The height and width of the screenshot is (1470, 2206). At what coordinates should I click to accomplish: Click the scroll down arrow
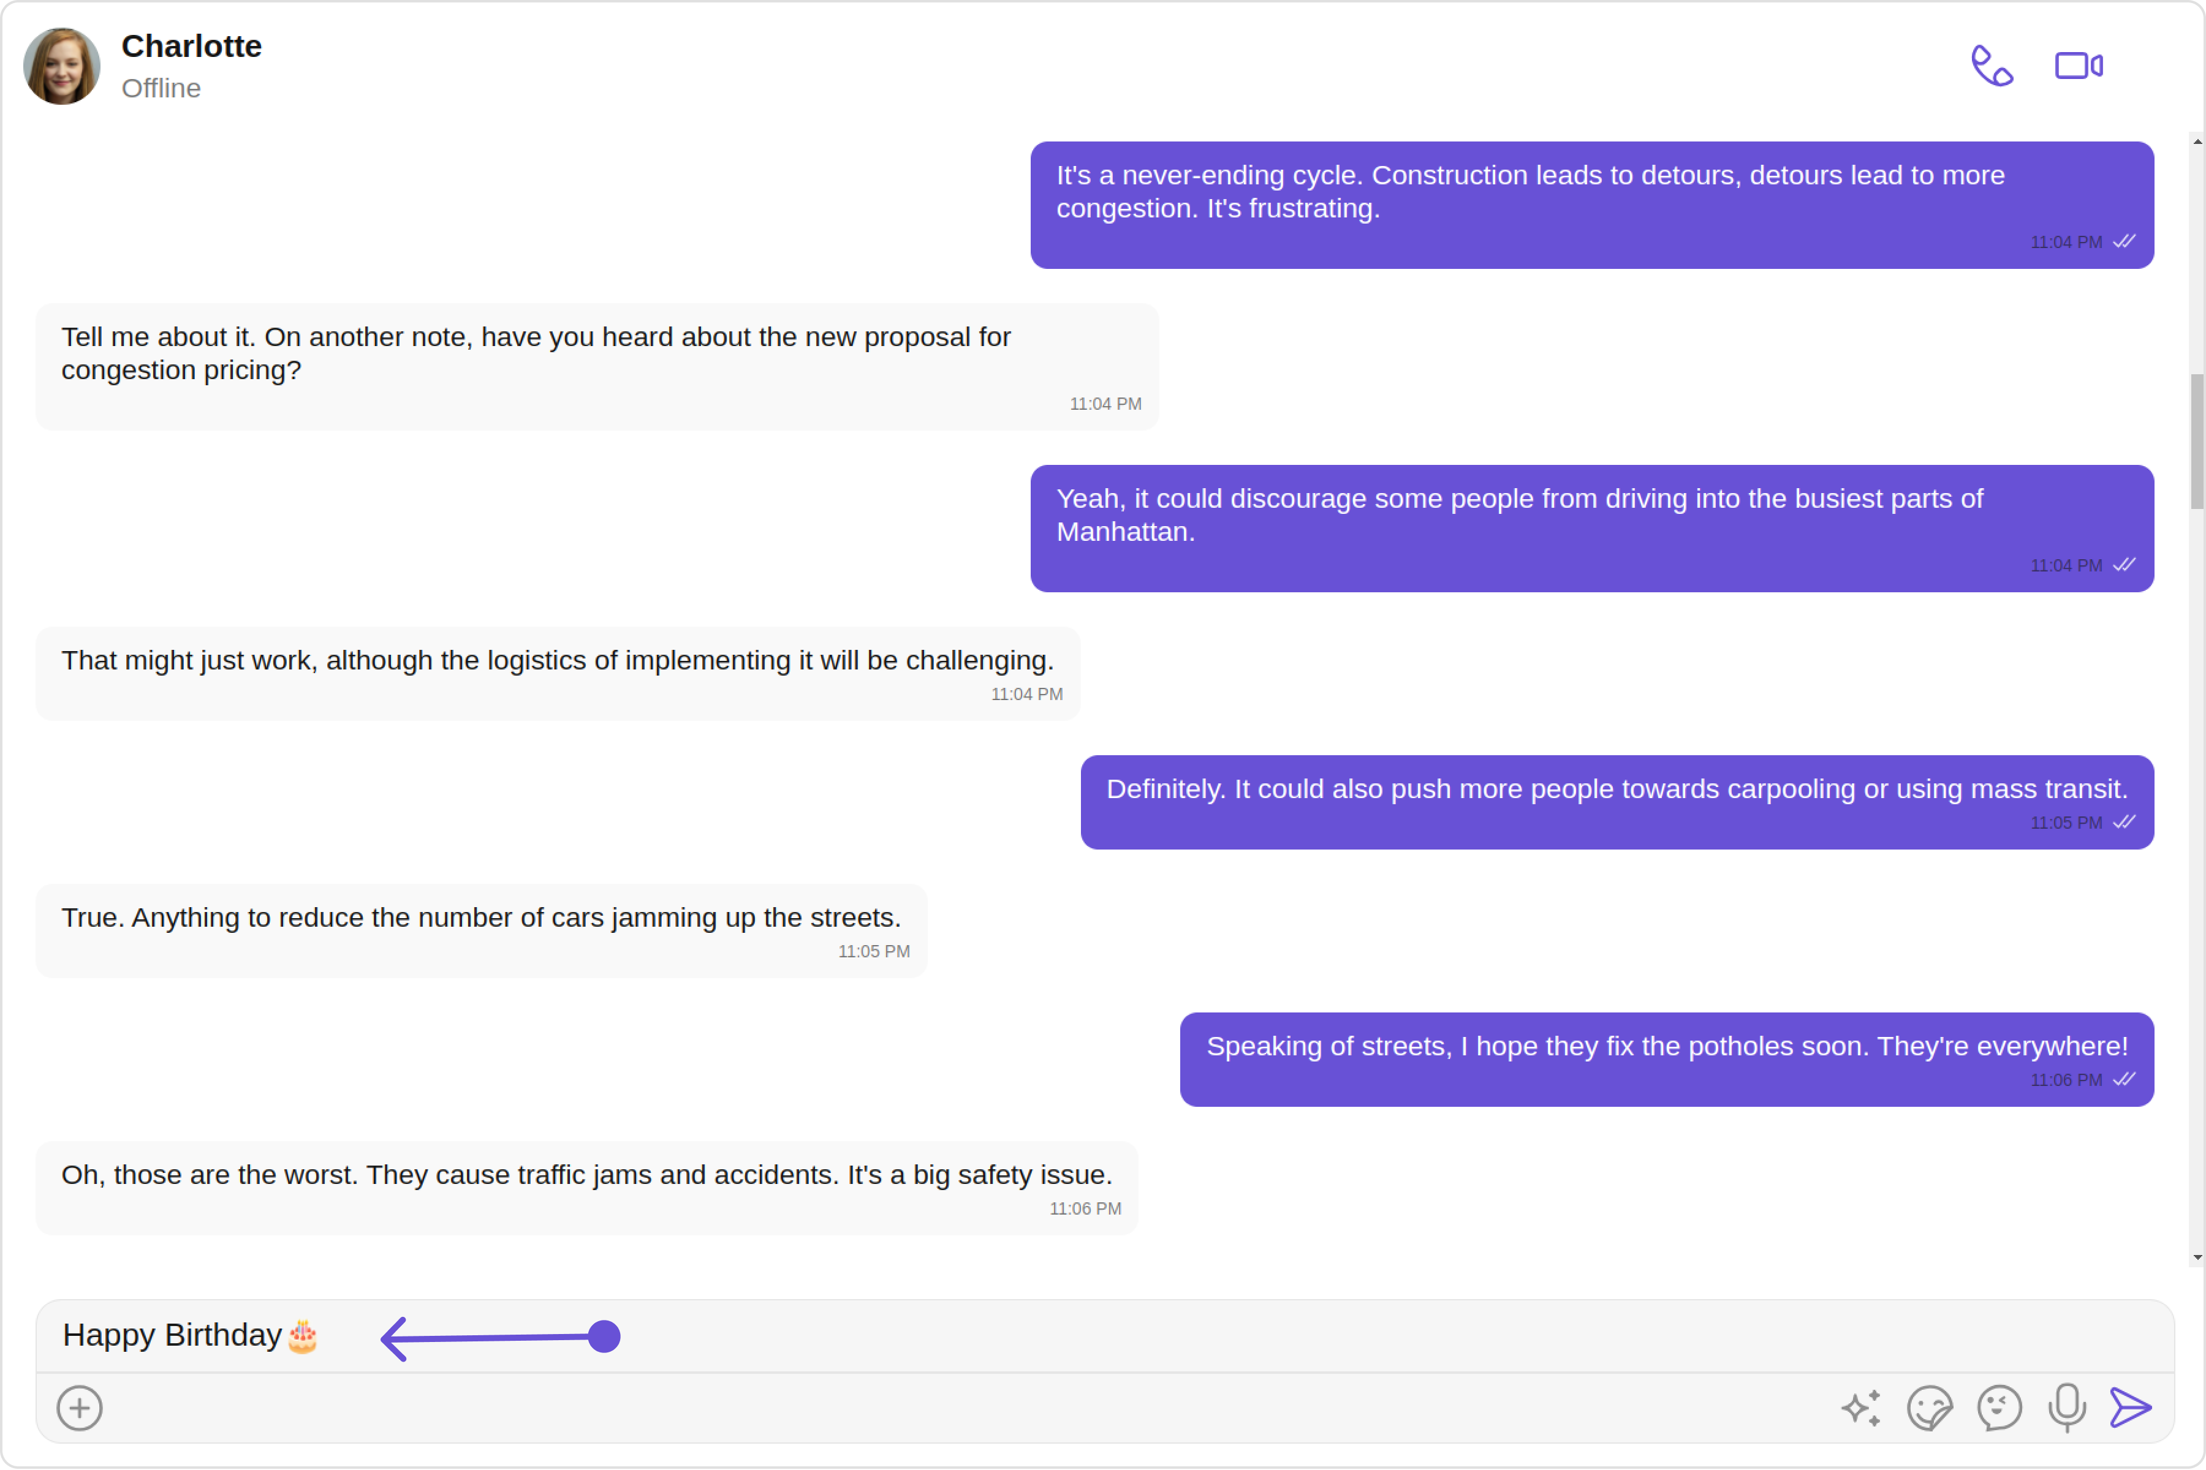pyautogui.click(x=2197, y=1258)
